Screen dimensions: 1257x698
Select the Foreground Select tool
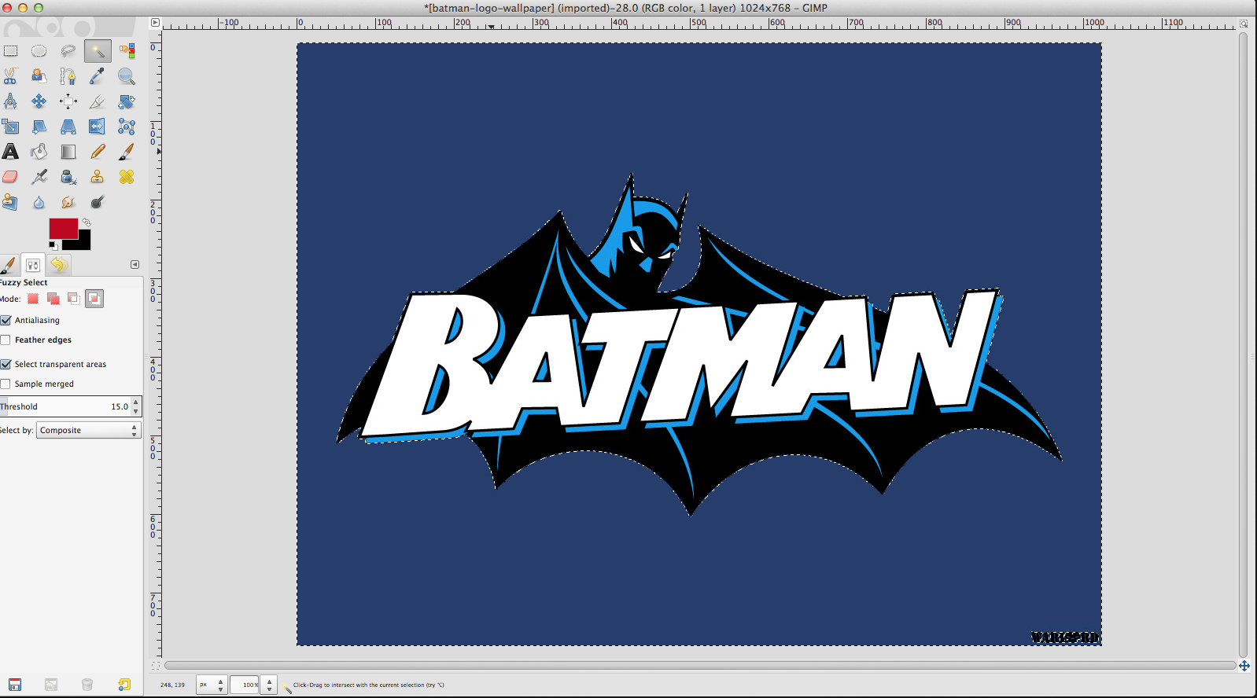click(39, 76)
